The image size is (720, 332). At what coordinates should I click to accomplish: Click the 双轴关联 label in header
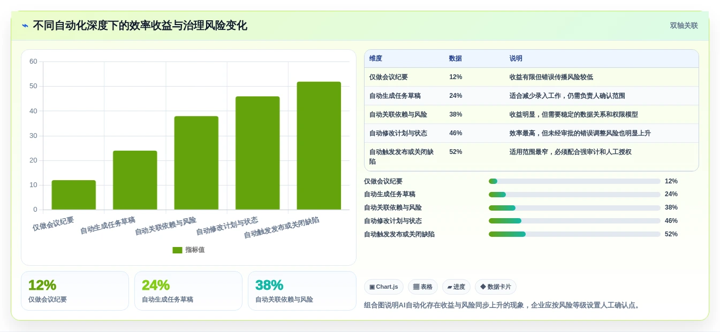click(x=684, y=26)
